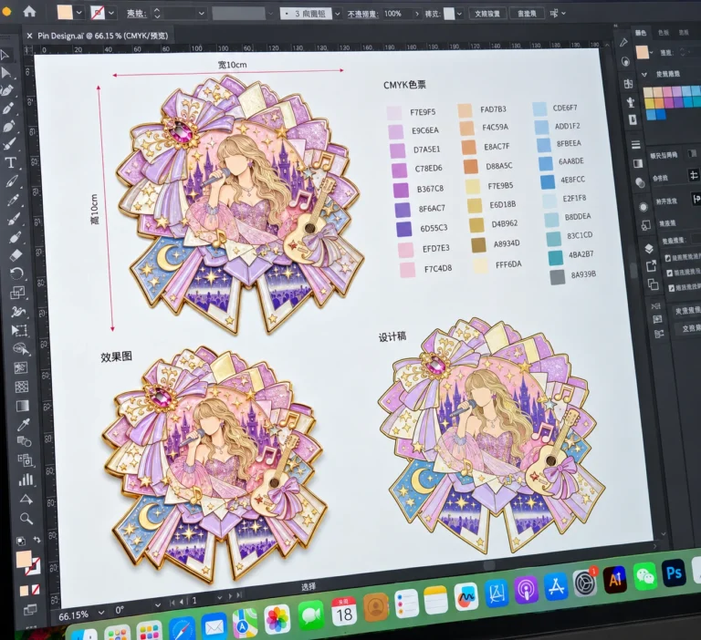Switch to the Pin Design.ai document tab
Image resolution: width=701 pixels, height=640 pixels.
pos(103,36)
